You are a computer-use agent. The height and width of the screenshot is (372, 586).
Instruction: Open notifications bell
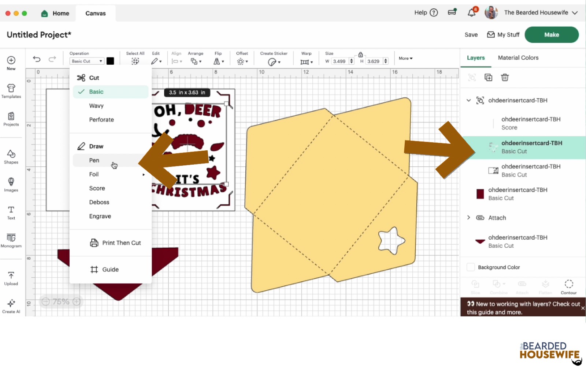[471, 13]
